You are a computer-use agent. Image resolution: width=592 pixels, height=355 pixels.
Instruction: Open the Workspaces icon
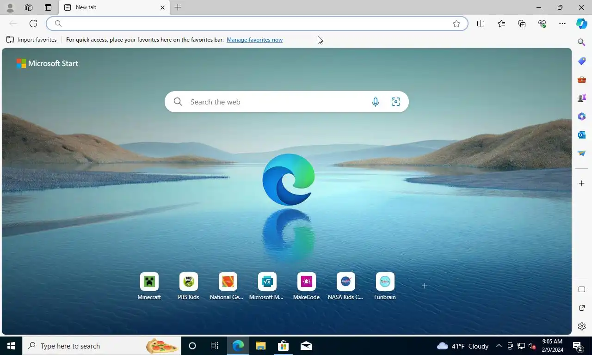tap(29, 7)
